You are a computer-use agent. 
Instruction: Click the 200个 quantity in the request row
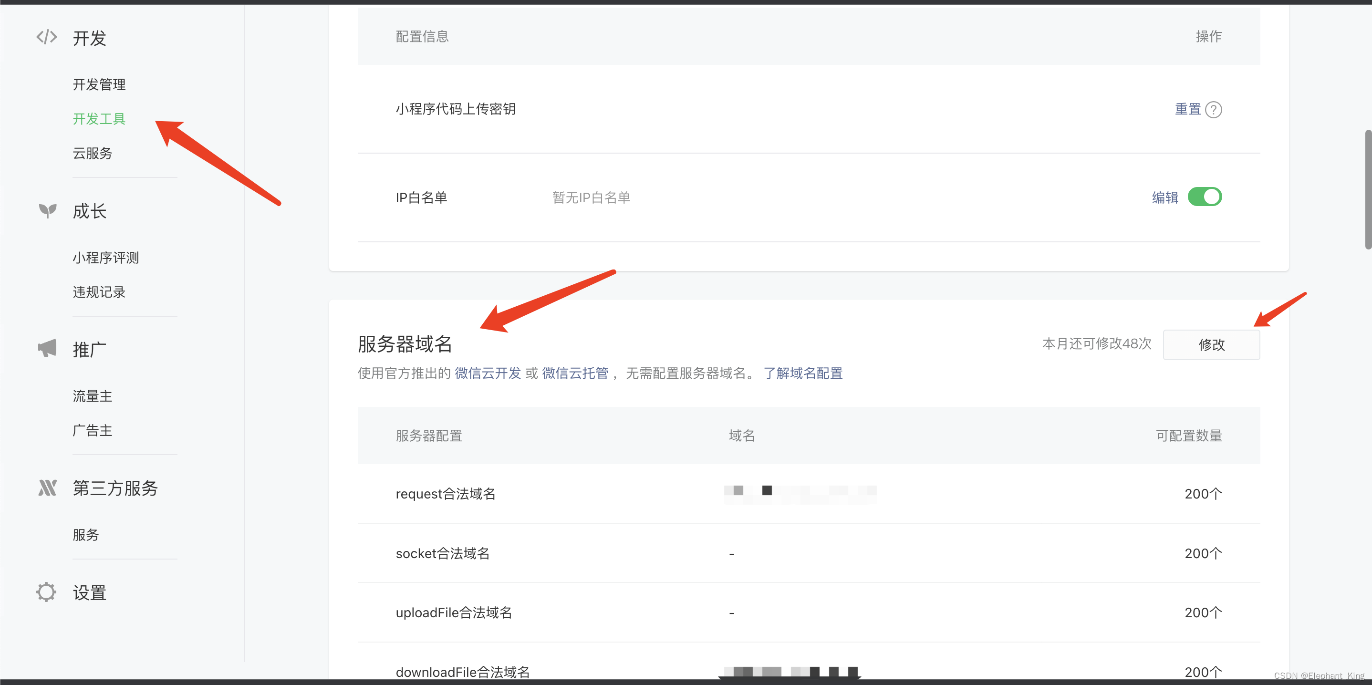[x=1203, y=494]
